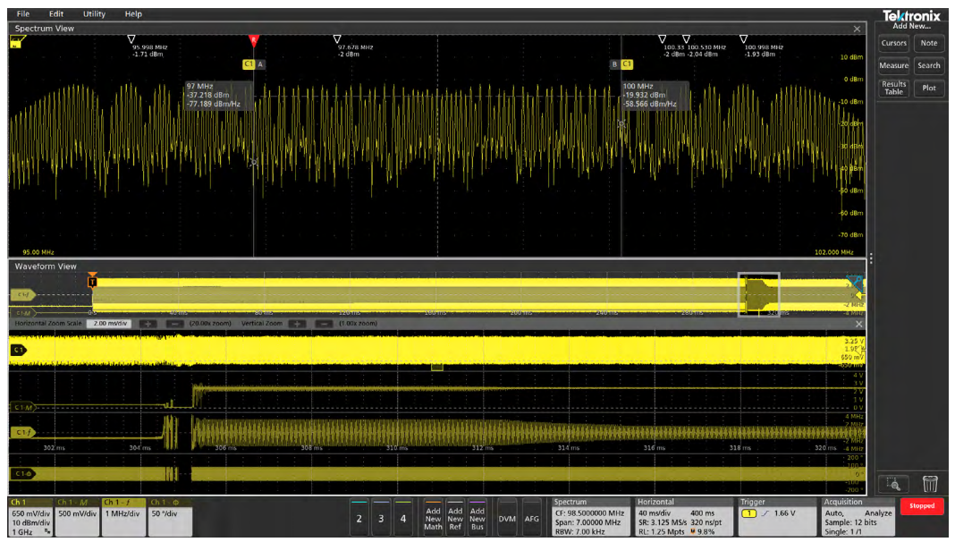
Task: Click the magnifier zoom icon
Action: coord(892,484)
